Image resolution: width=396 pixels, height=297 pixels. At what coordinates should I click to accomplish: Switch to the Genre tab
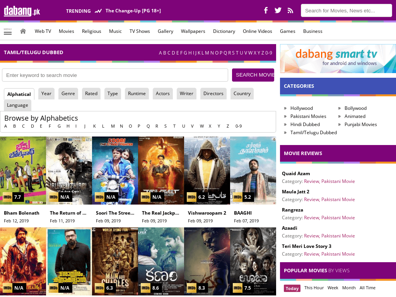(68, 94)
